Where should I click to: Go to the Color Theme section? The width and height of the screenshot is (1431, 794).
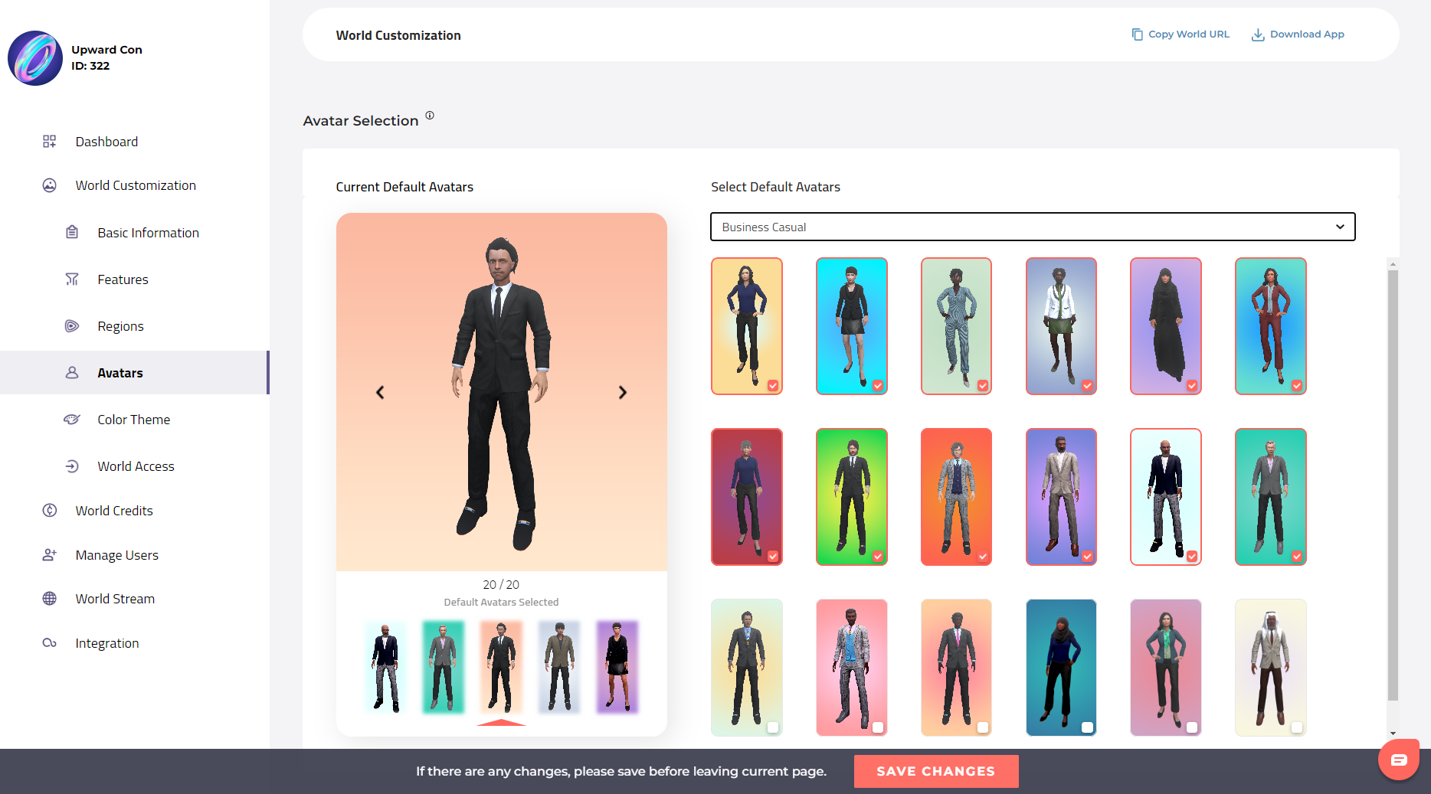click(134, 420)
